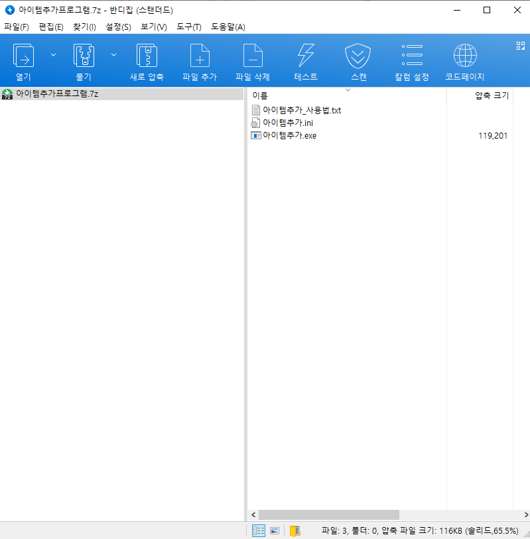Expand the dropdown arrow next to 열기

[53, 55]
